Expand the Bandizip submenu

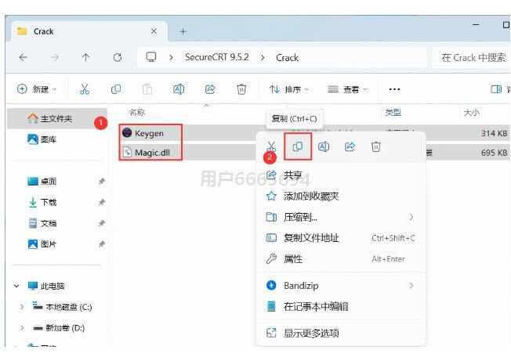(411, 286)
